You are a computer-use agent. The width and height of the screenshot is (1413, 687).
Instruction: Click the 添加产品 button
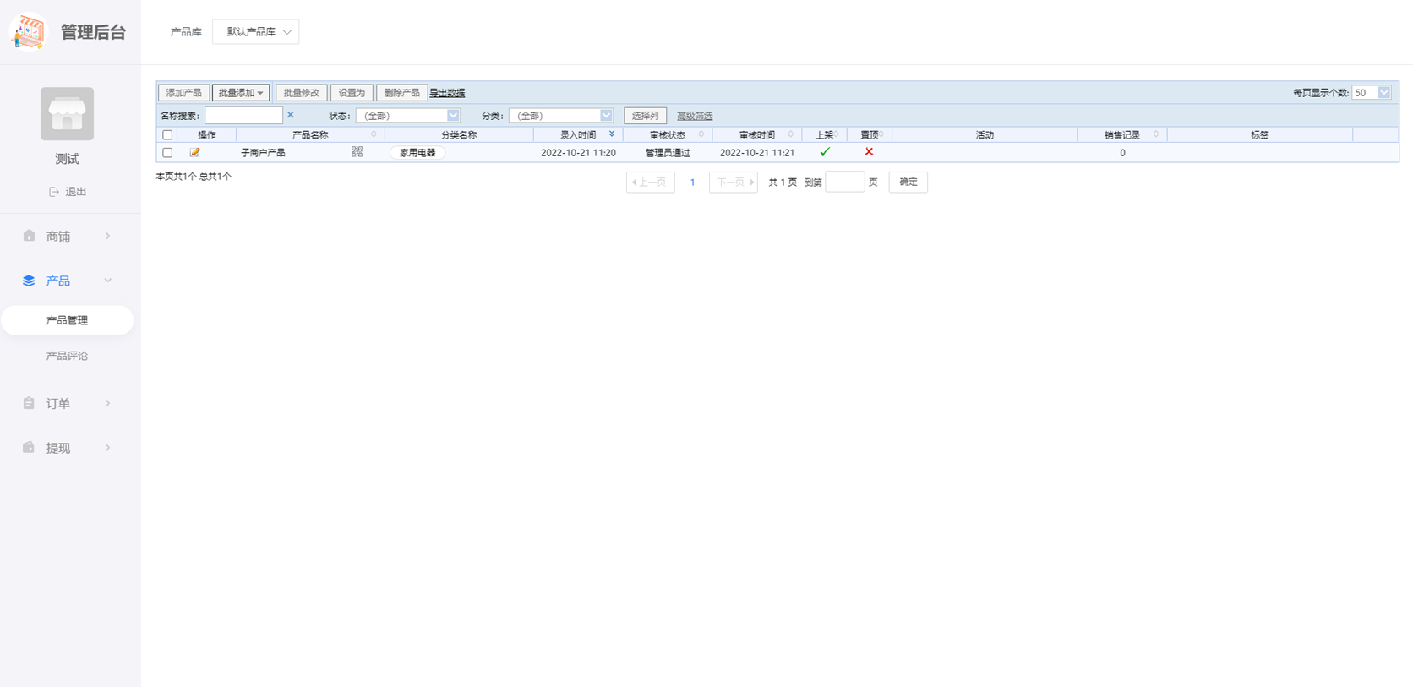tap(183, 93)
